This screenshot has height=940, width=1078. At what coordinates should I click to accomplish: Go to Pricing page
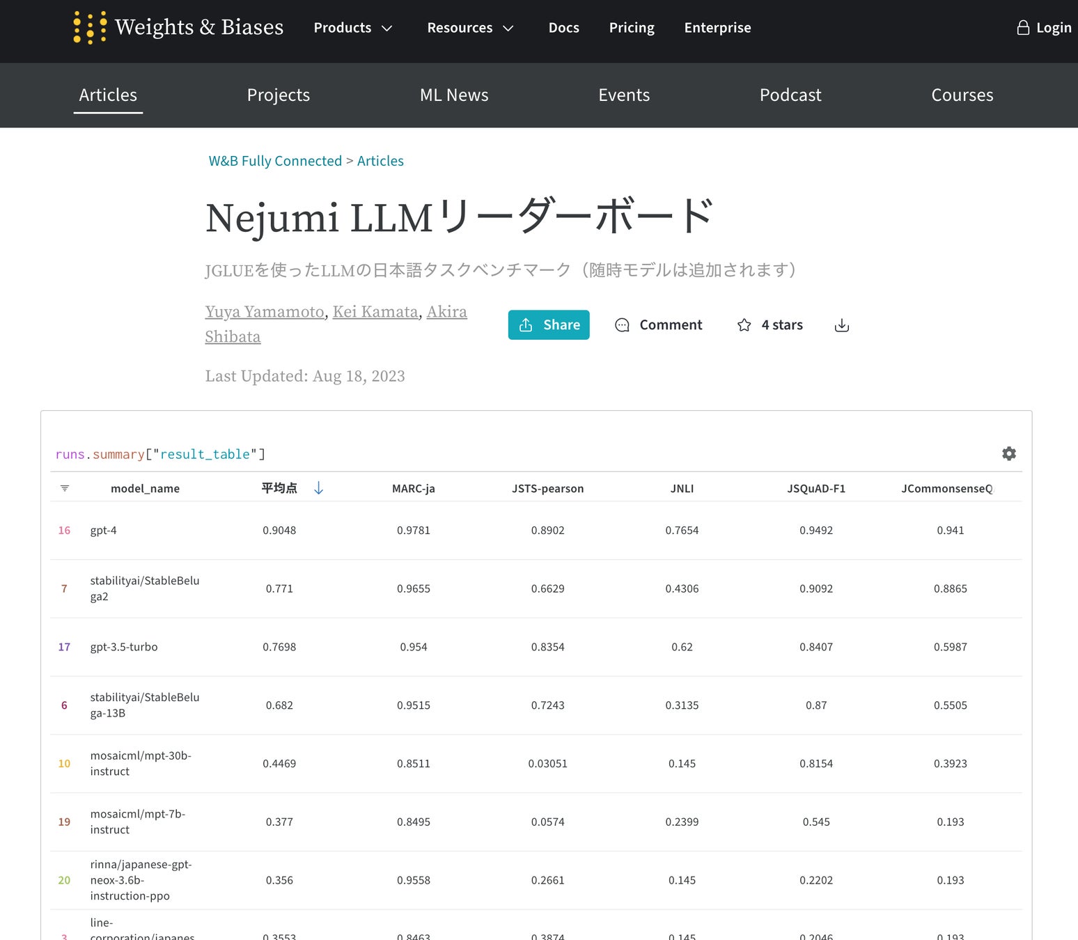tap(632, 28)
